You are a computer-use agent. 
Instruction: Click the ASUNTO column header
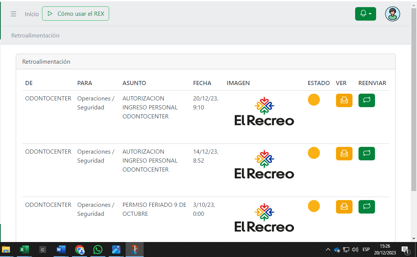[x=134, y=83]
